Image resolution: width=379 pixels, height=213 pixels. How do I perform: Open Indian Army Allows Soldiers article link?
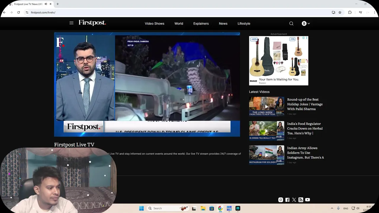coord(306,153)
